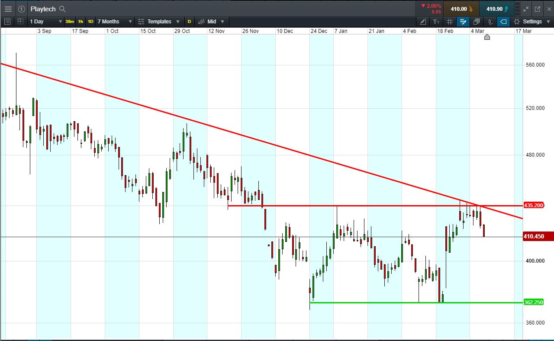Click the 410.90 buy price button
Image resolution: width=554 pixels, height=341 pixels.
point(497,9)
